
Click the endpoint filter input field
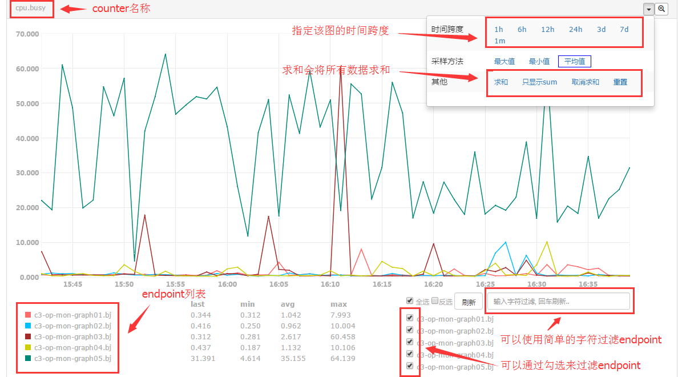(558, 301)
